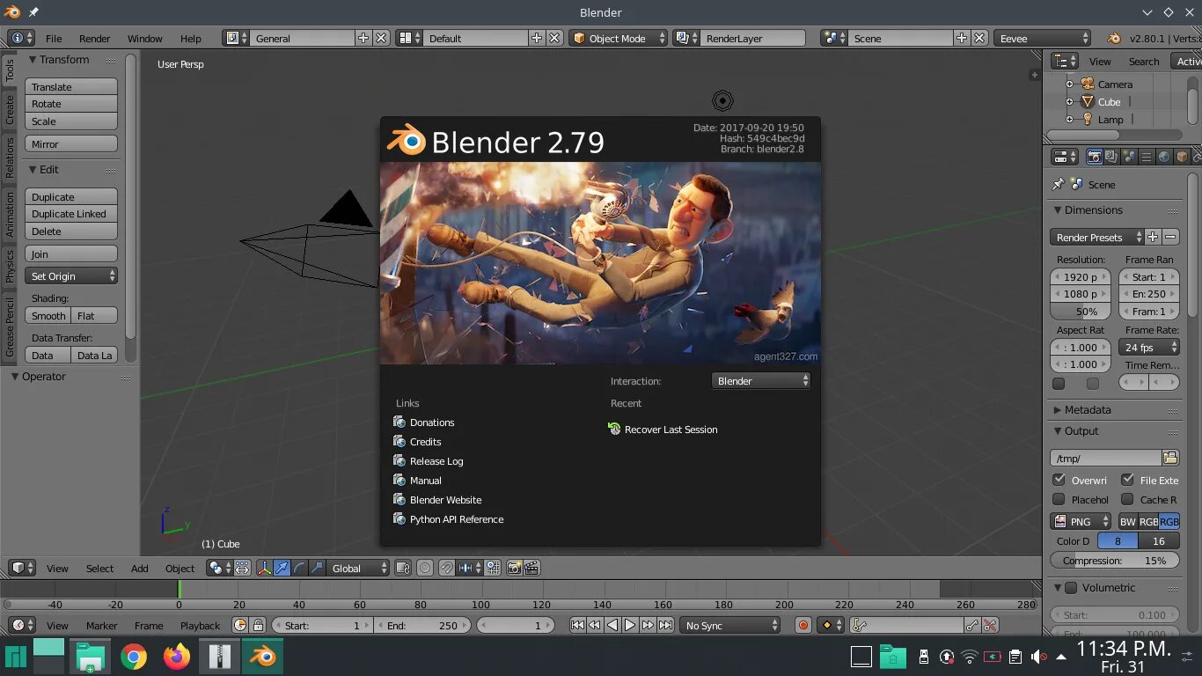This screenshot has height=676, width=1202.
Task: Open the Render Presets dropdown
Action: click(x=1096, y=237)
